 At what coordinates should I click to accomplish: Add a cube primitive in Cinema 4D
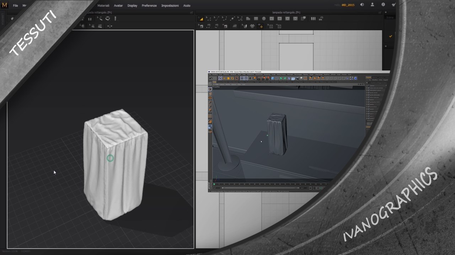point(273,78)
